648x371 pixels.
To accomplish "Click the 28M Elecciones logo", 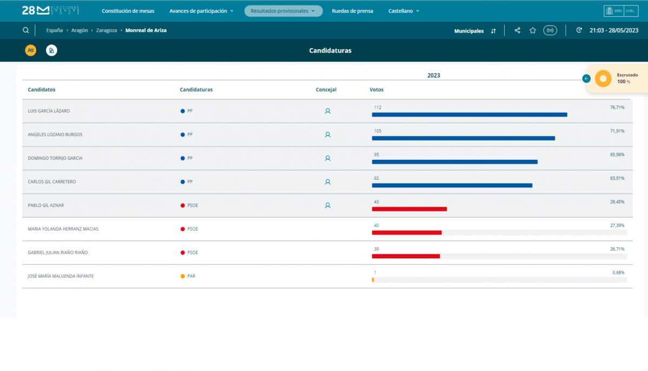I will (x=50, y=10).
